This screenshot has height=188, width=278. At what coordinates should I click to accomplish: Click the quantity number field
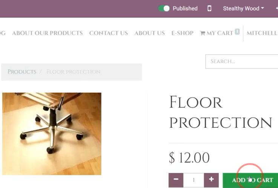(x=194, y=180)
